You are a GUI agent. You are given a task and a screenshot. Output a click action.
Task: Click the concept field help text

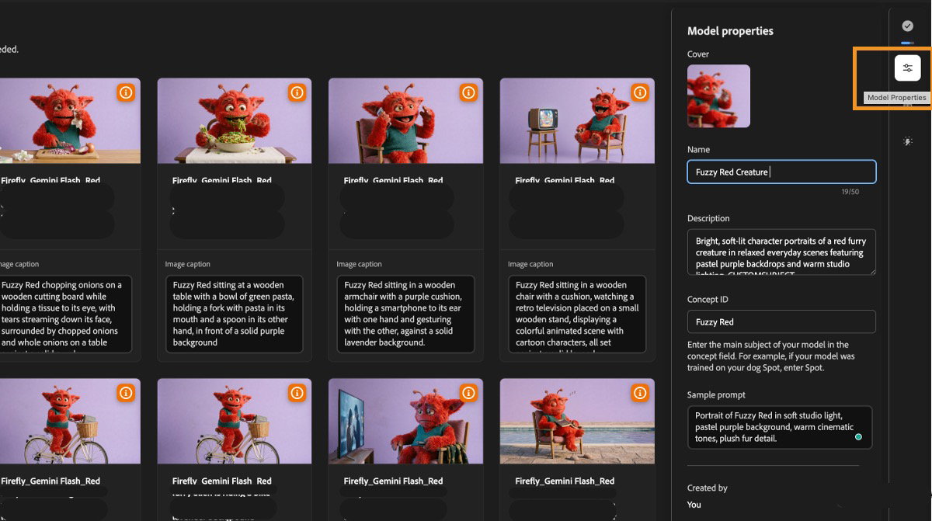click(771, 356)
